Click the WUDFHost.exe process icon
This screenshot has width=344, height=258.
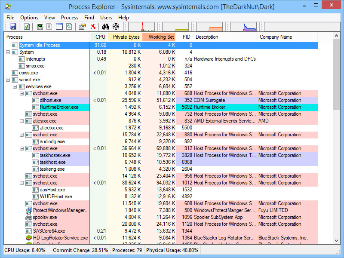click(36, 197)
